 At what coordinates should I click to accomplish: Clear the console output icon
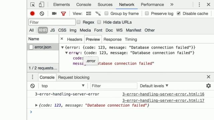coord(32,86)
